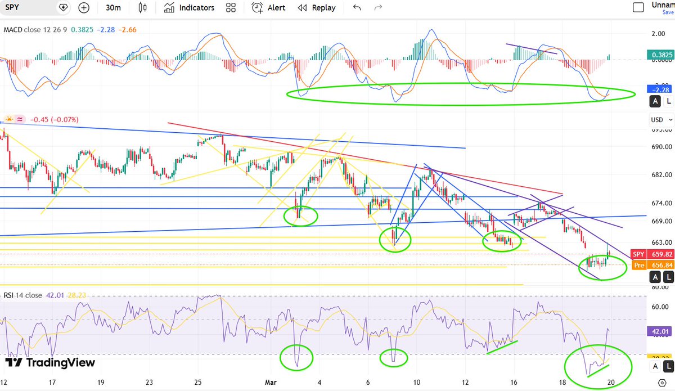
Task: Click the Pre-market price label 656.84
Action: [x=652, y=265]
